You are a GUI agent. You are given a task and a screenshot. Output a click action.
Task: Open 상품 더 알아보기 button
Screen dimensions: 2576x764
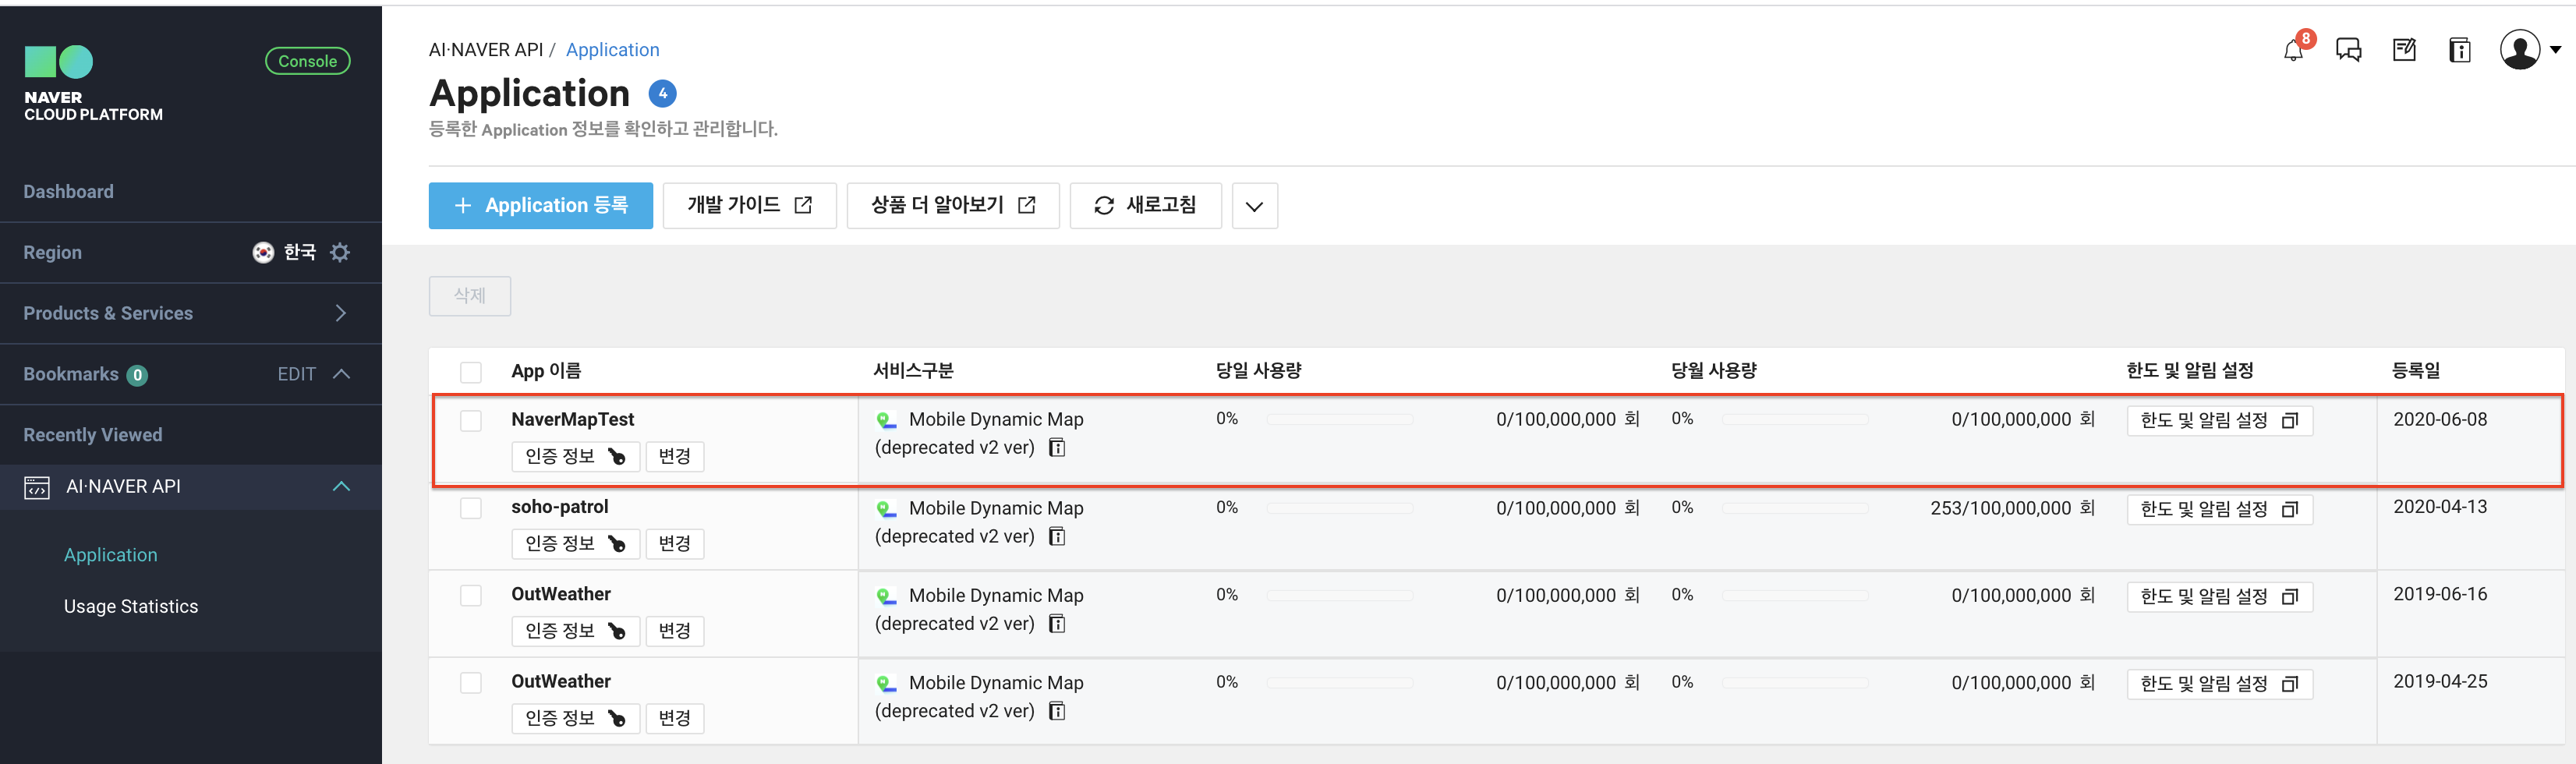953,206
